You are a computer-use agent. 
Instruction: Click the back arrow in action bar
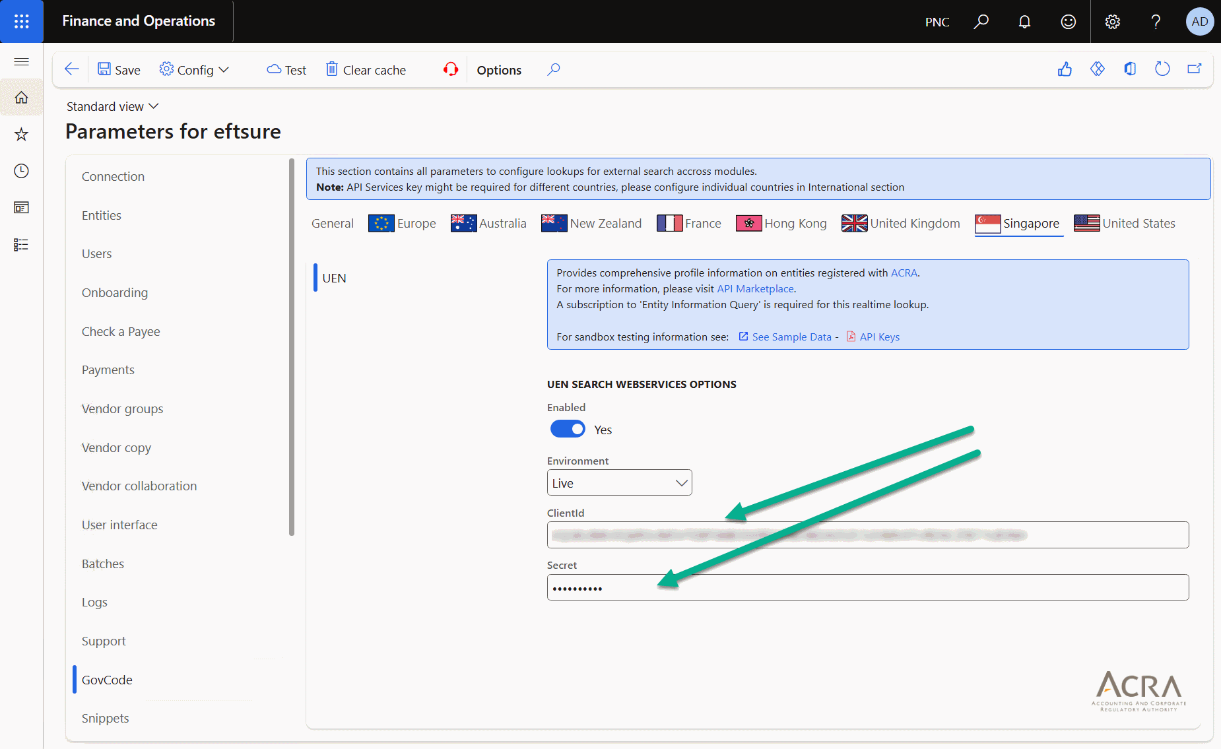point(71,69)
